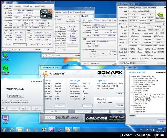The image size is (167, 138).
Task: Click Details... button in 3DMark score dialog
Action: [x=25, y=109]
